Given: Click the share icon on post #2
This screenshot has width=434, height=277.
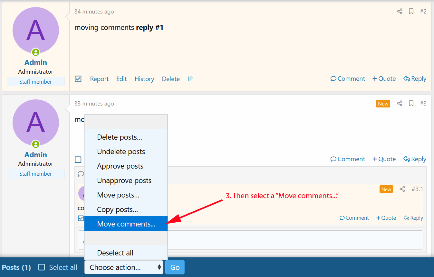Looking at the screenshot, I should coord(400,12).
